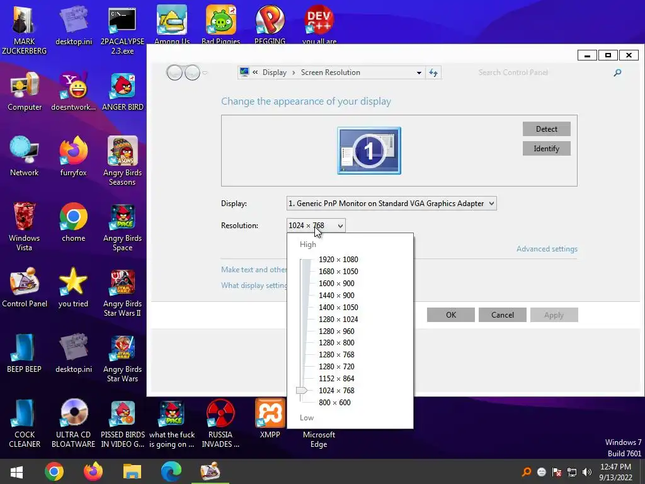Open Microsoft Edge from the taskbar
This screenshot has height=484, width=645.
(171, 471)
